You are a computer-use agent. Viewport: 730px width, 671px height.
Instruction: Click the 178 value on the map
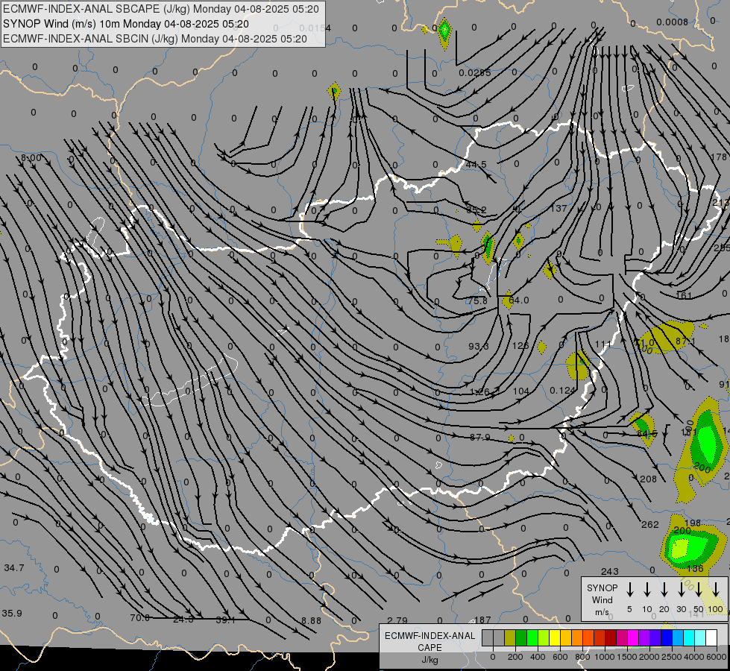[720, 157]
